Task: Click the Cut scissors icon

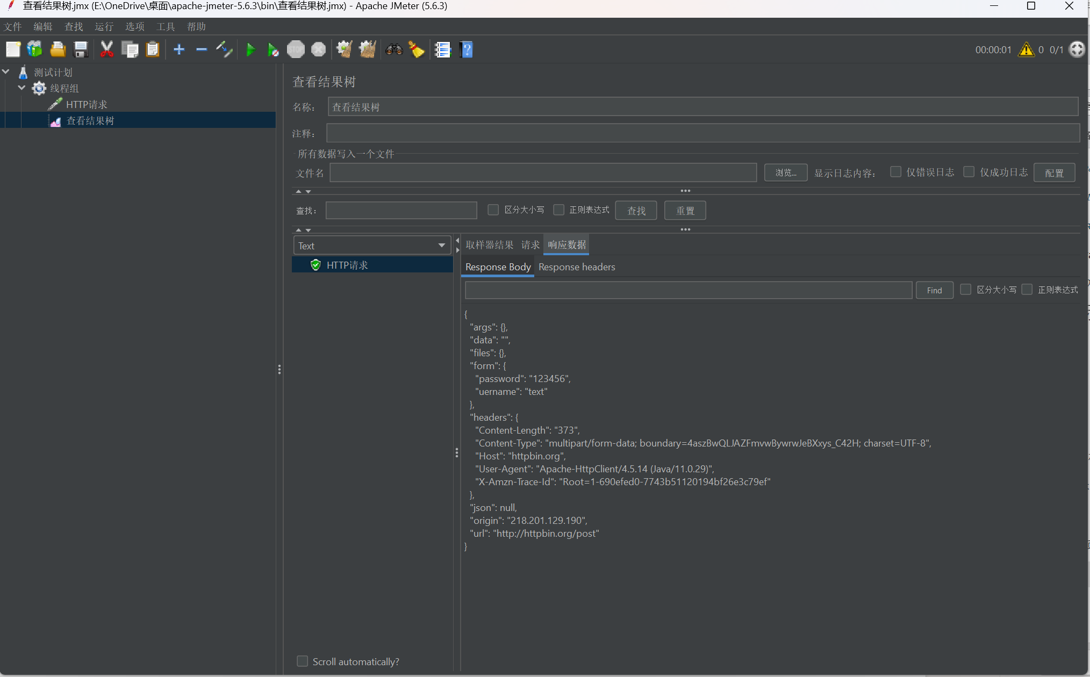Action: (x=106, y=50)
